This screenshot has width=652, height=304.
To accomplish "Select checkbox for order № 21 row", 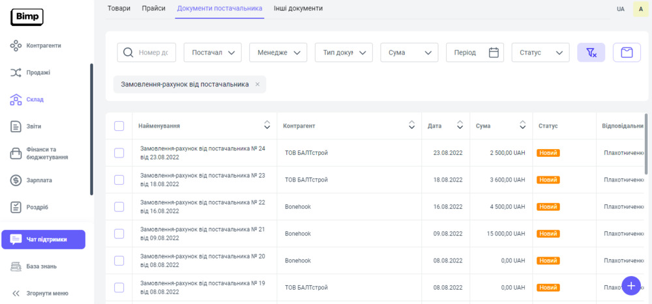I will coord(119,234).
